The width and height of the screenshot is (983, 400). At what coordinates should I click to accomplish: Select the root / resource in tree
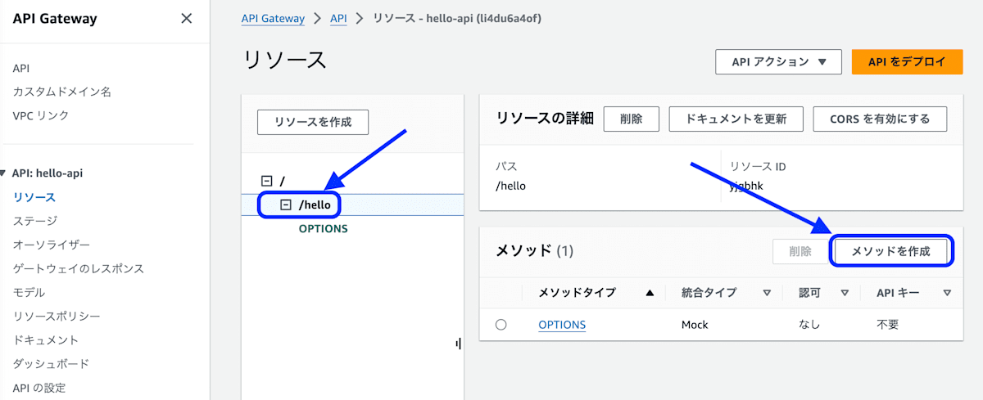pyautogui.click(x=283, y=181)
